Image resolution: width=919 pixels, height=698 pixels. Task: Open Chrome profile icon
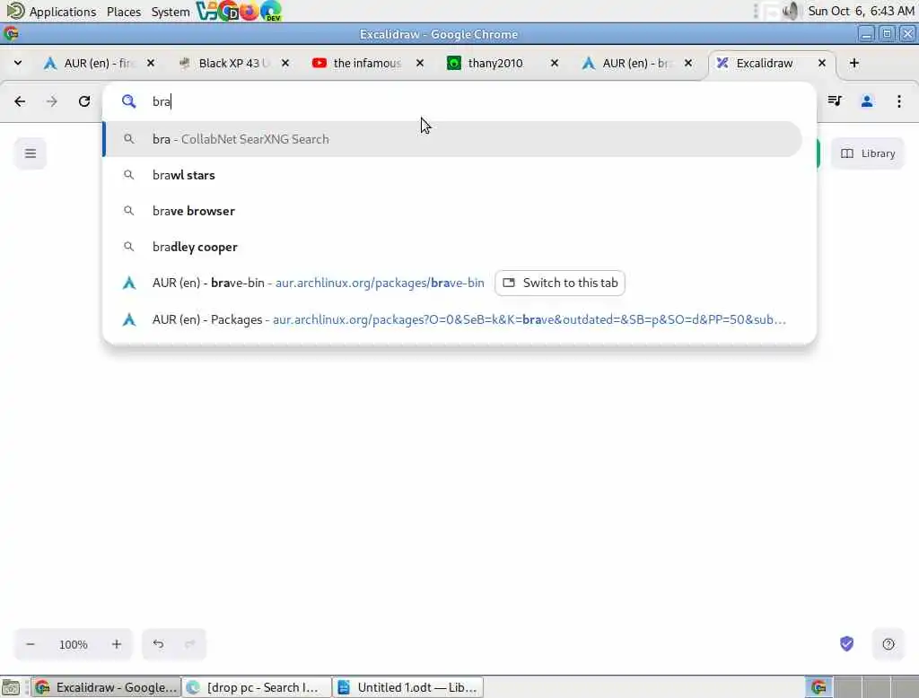pyautogui.click(x=867, y=101)
